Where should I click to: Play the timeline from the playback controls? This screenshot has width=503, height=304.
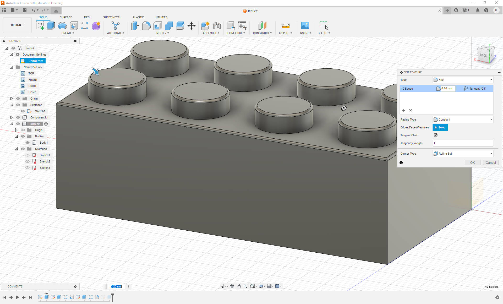17,297
